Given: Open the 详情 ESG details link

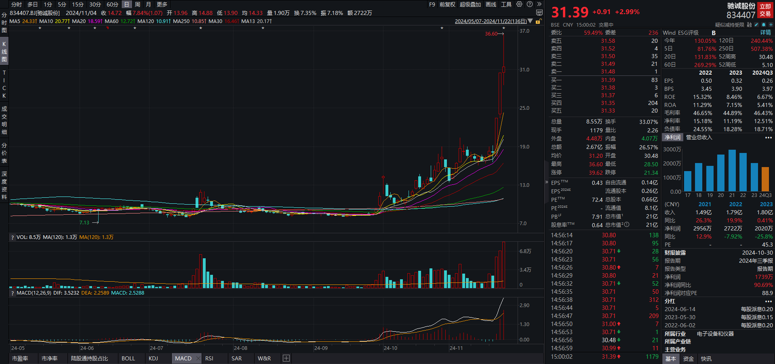Looking at the screenshot, I should point(766,32).
